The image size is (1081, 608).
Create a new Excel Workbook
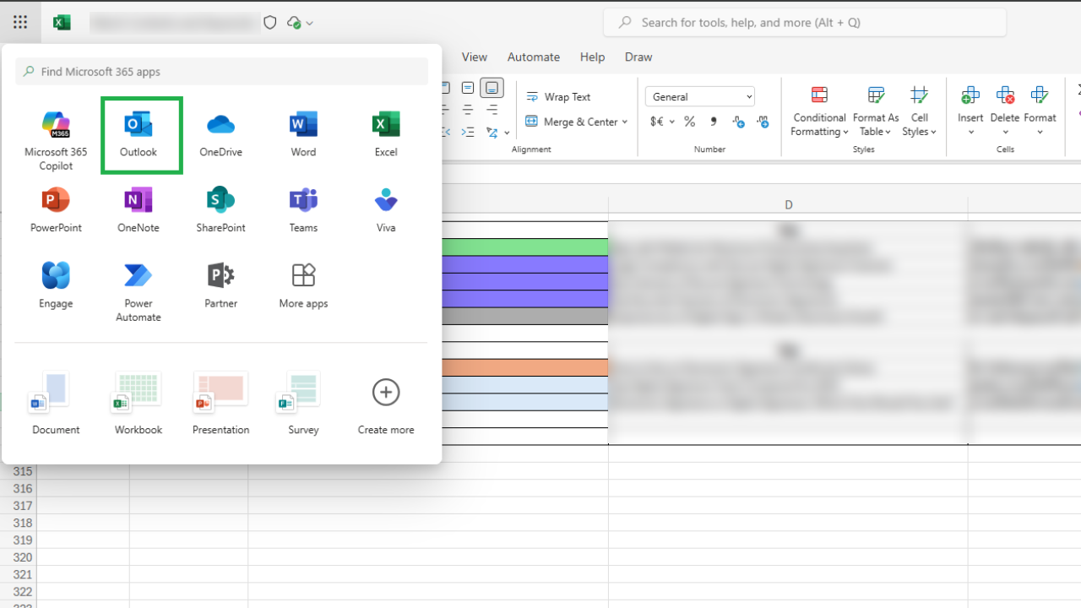pyautogui.click(x=139, y=404)
